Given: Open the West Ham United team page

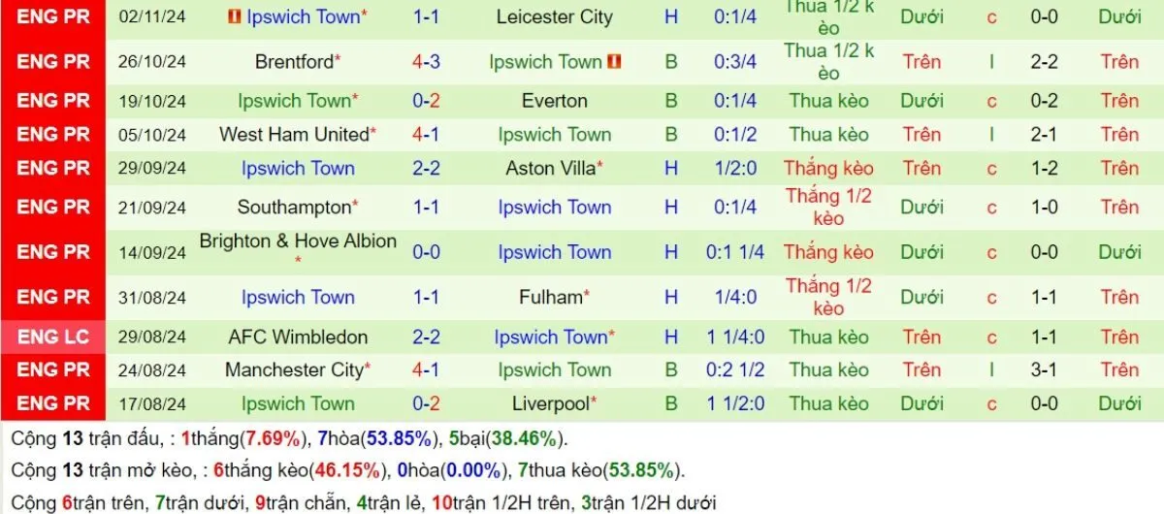Looking at the screenshot, I should pyautogui.click(x=294, y=135).
